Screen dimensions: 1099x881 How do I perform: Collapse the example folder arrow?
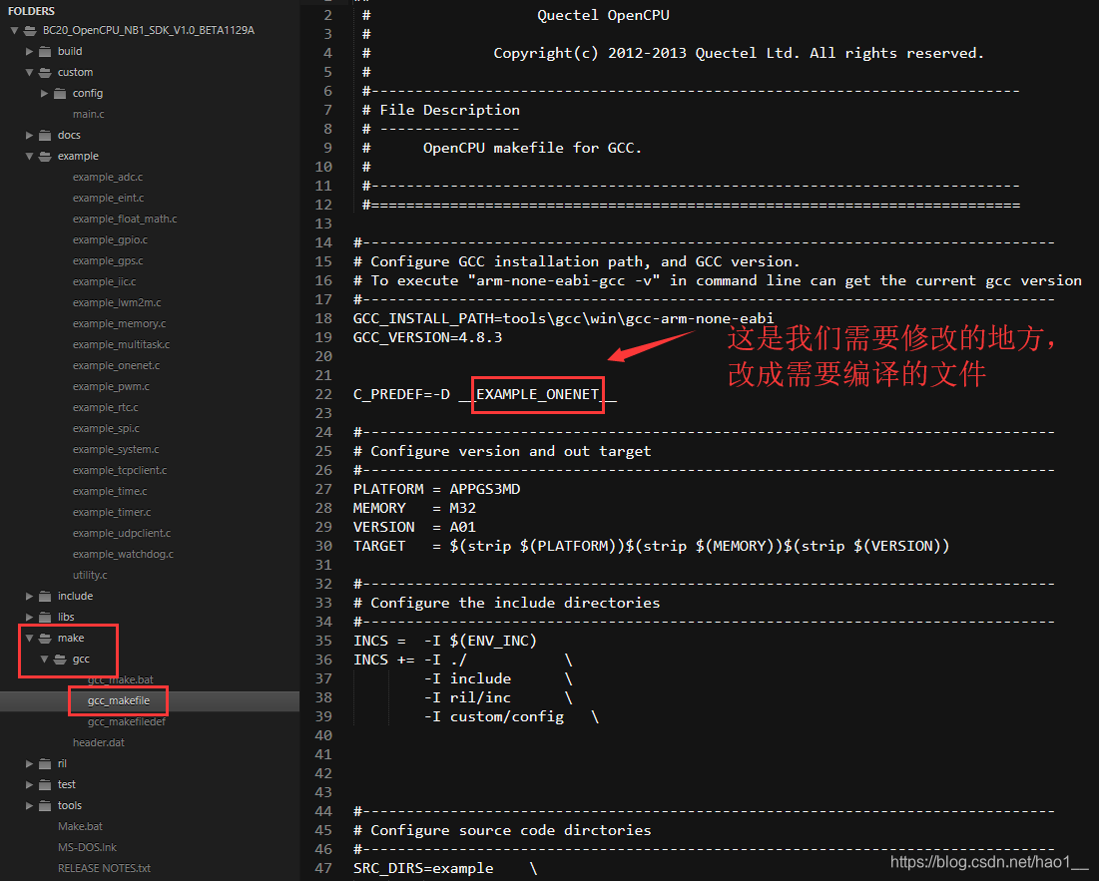[x=29, y=157]
